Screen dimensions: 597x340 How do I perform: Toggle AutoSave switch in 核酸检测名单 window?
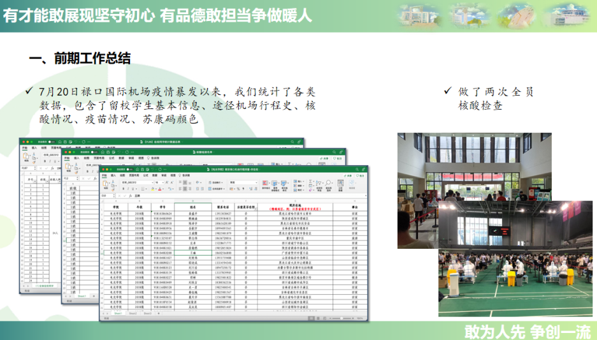point(94,152)
